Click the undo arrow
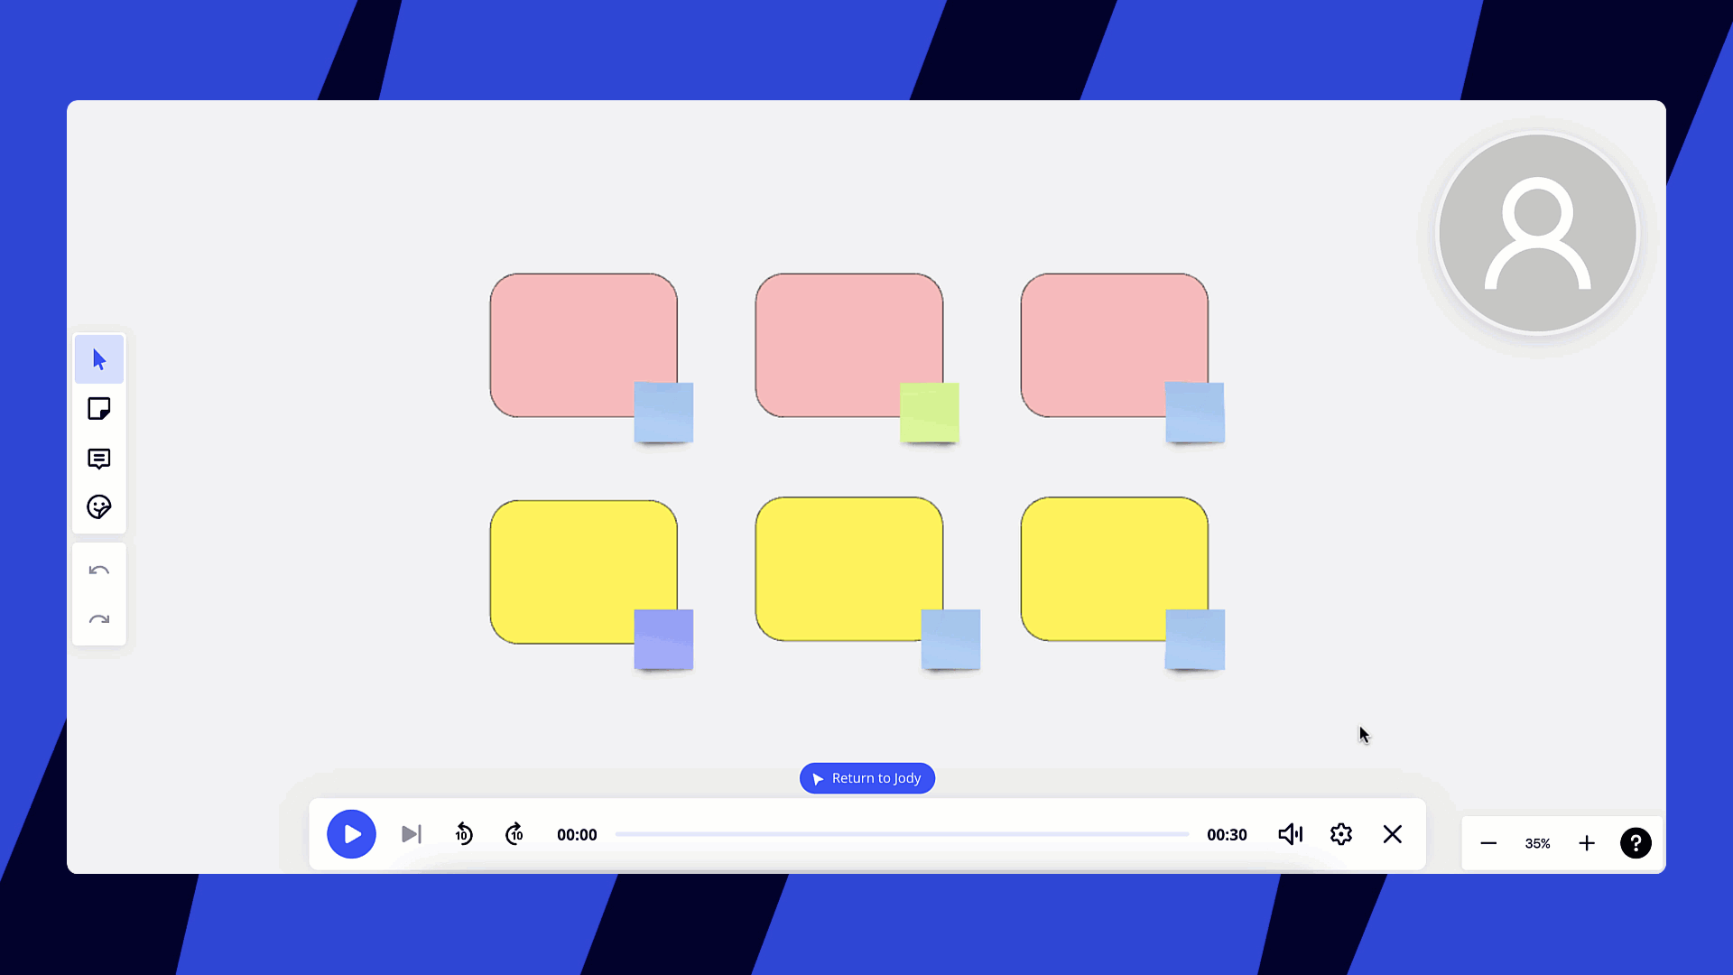 99,571
